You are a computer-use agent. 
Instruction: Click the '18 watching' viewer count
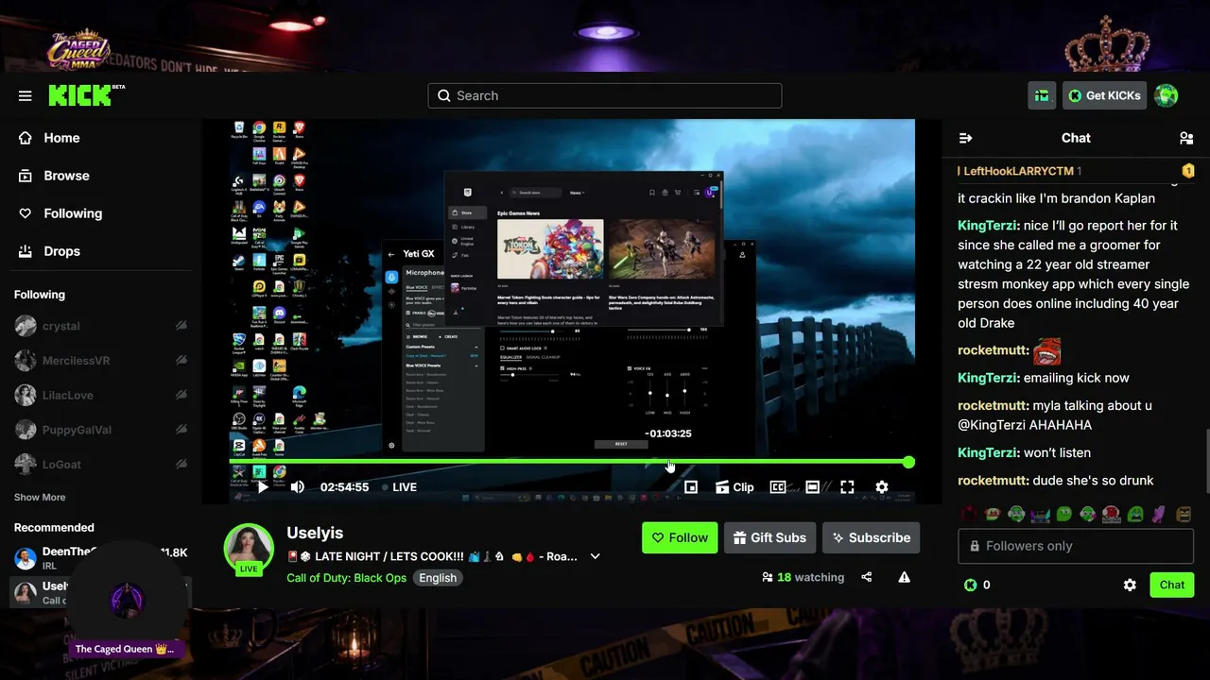pos(804,577)
